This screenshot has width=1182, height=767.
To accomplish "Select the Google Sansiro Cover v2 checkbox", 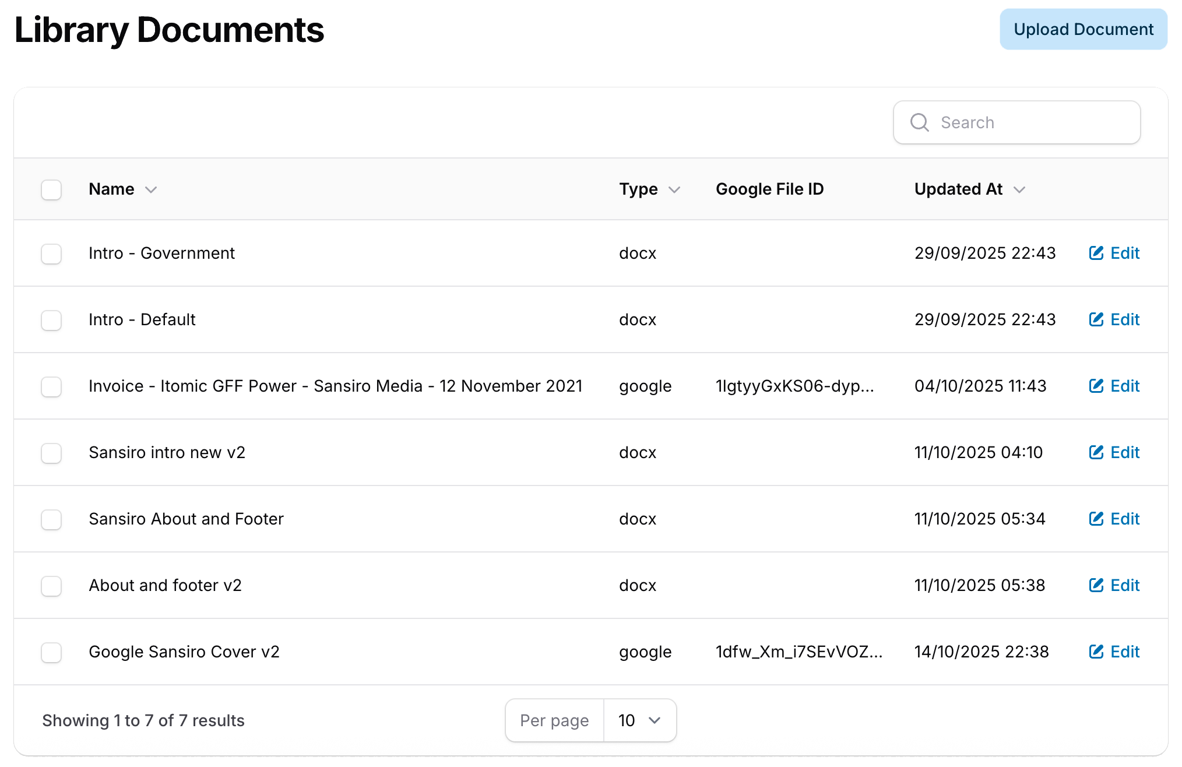I will click(x=51, y=652).
